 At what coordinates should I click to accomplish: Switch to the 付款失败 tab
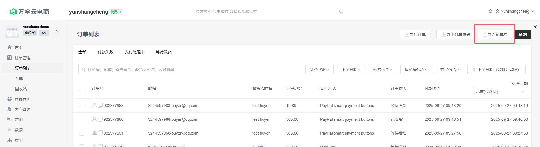click(x=105, y=52)
